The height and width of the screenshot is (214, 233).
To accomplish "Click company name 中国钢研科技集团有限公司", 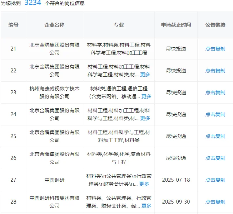I will point(55,202).
